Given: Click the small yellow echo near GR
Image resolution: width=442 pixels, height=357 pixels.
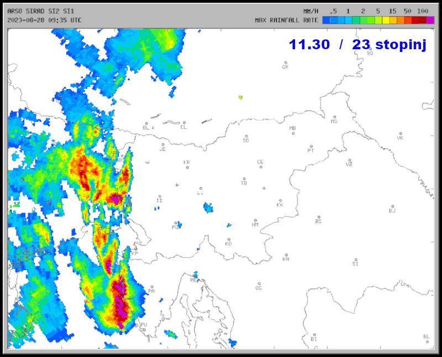Looking at the screenshot, I should tap(240, 97).
